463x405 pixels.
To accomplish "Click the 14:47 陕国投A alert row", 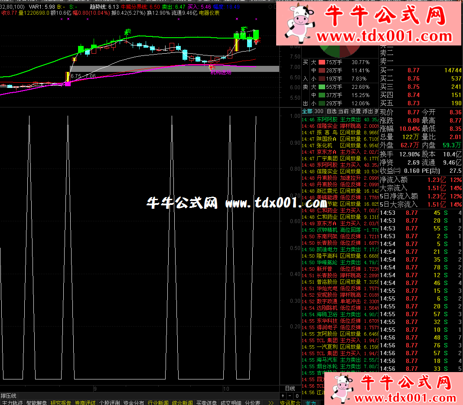I will pos(340,139).
